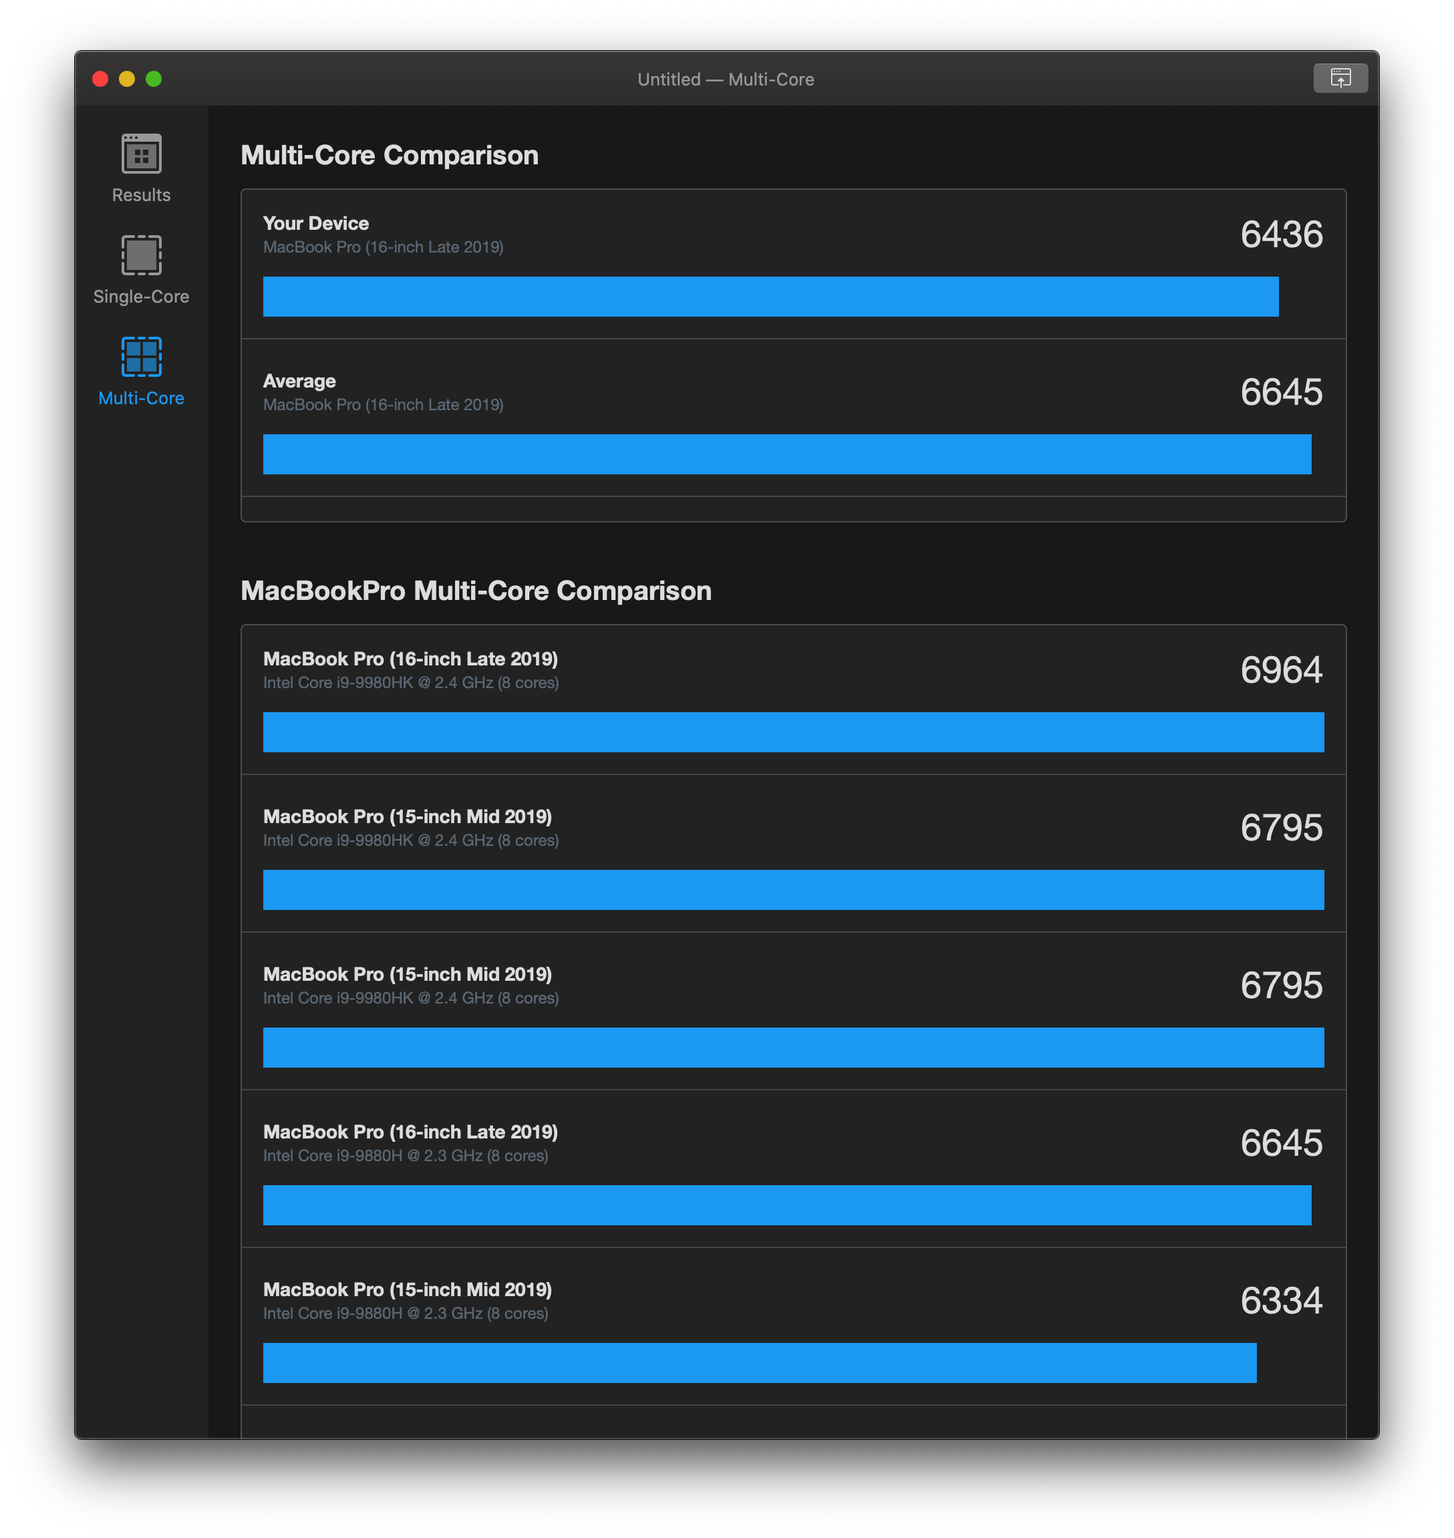Select the Single-Core chip icon
Viewport: 1454px width, 1538px height.
point(141,255)
